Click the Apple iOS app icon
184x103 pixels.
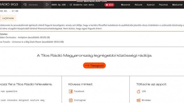pos(139,92)
